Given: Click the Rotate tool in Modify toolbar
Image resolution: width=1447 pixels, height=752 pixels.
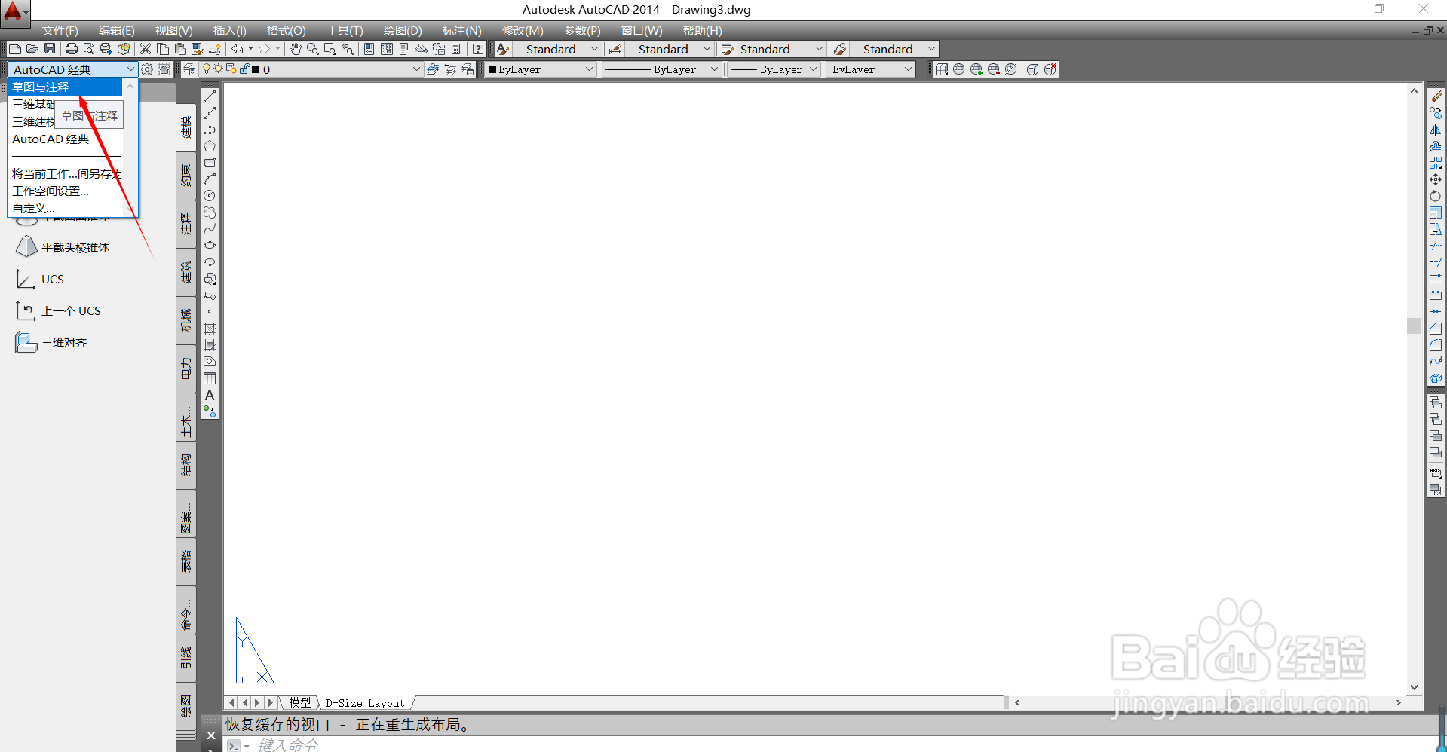Looking at the screenshot, I should [x=1436, y=196].
